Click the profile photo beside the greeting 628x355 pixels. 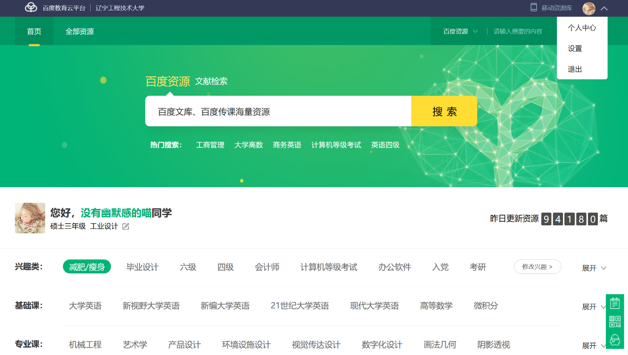(x=30, y=218)
